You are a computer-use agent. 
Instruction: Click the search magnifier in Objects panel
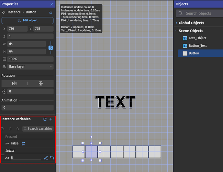click(x=180, y=13)
